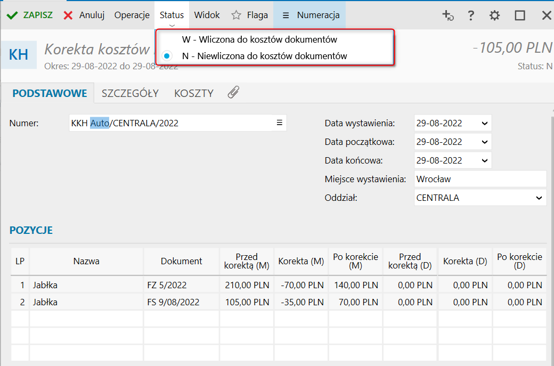This screenshot has width=554, height=366.
Task: Click the Flaga star icon
Action: [236, 15]
